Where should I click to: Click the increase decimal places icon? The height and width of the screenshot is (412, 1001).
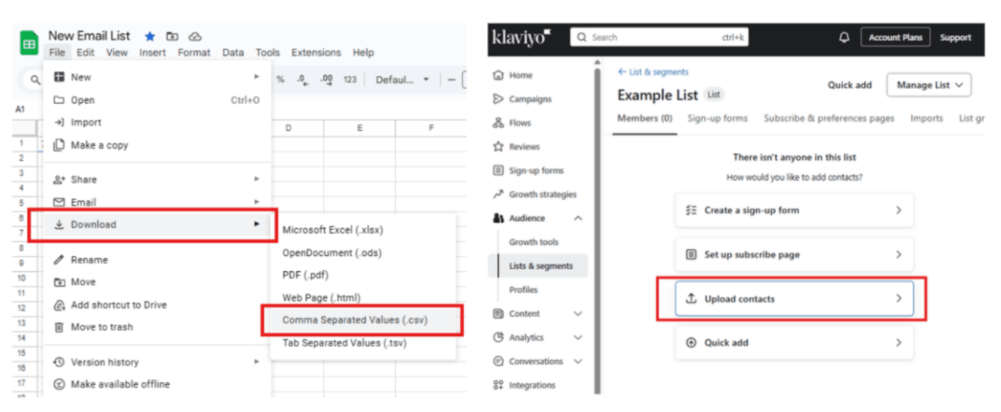[327, 79]
